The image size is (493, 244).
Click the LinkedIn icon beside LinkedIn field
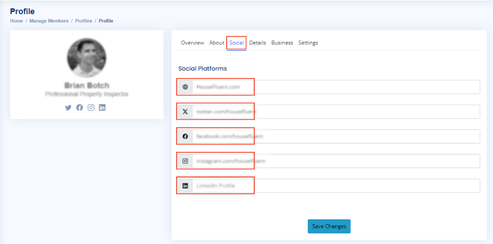(185, 185)
